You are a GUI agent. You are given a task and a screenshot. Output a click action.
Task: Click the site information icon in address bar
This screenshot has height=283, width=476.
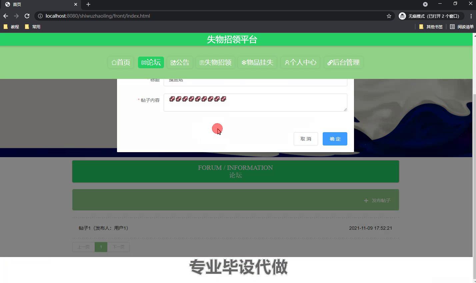click(40, 16)
